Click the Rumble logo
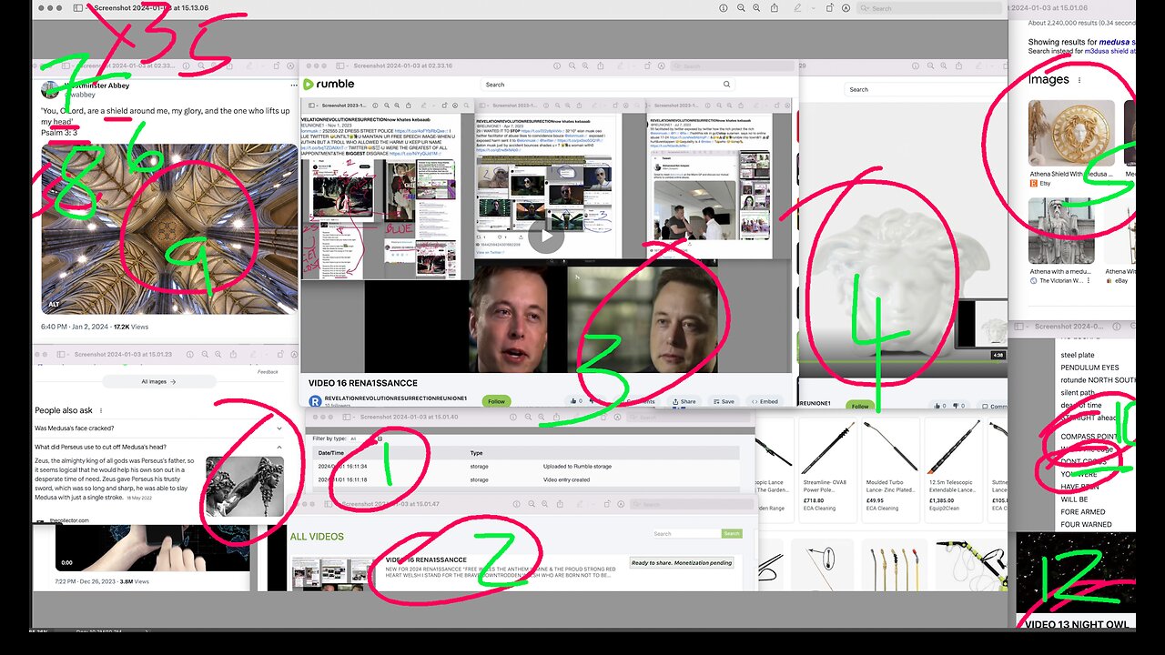Viewport: 1165px width, 655px height. (x=329, y=85)
